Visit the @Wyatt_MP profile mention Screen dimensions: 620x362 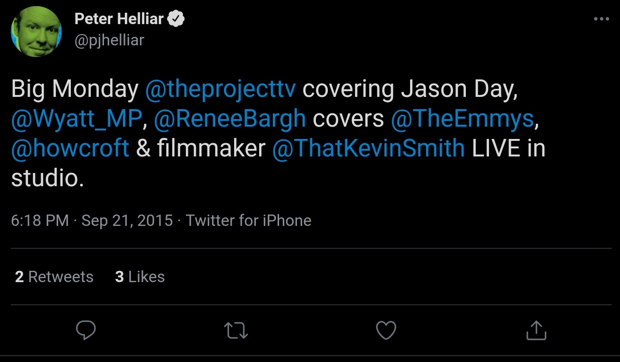pyautogui.click(x=76, y=119)
